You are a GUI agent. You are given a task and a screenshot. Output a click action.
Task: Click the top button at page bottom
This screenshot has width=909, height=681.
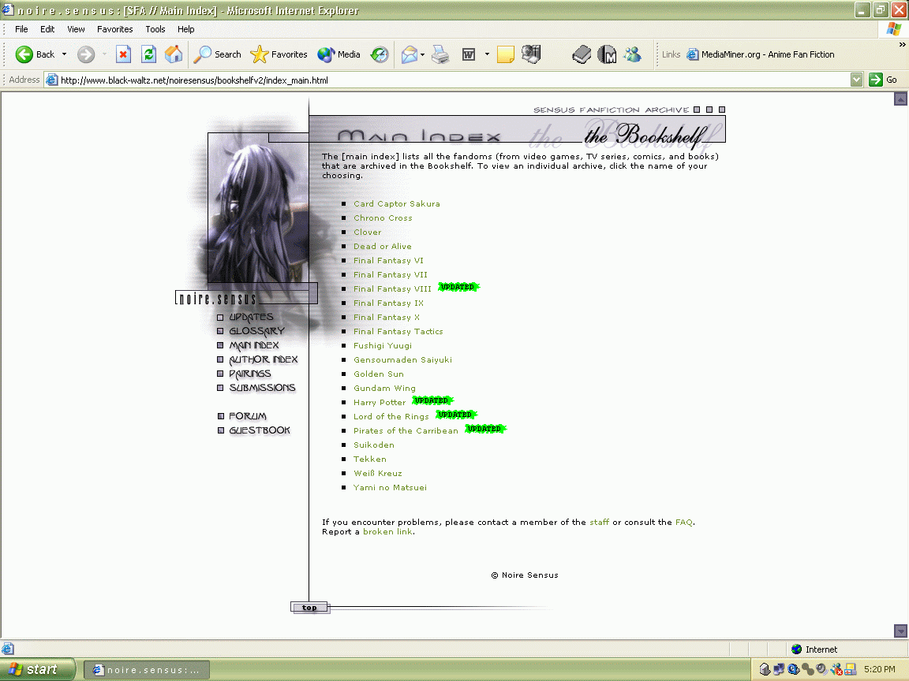309,608
